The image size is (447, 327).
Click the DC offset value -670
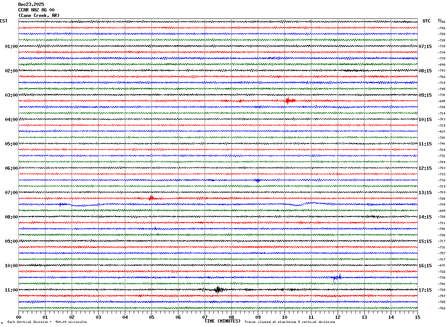pos(441,265)
